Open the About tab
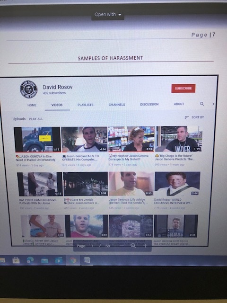 [179, 104]
